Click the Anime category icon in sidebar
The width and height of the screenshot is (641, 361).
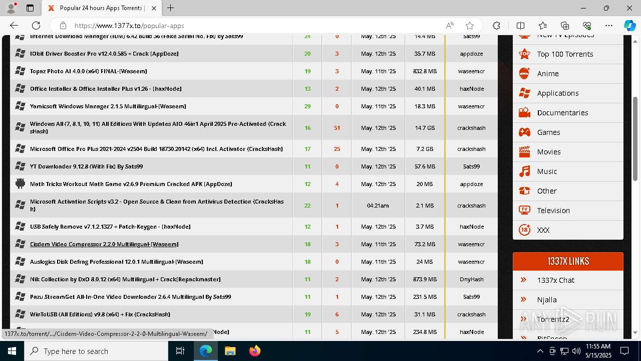[524, 74]
